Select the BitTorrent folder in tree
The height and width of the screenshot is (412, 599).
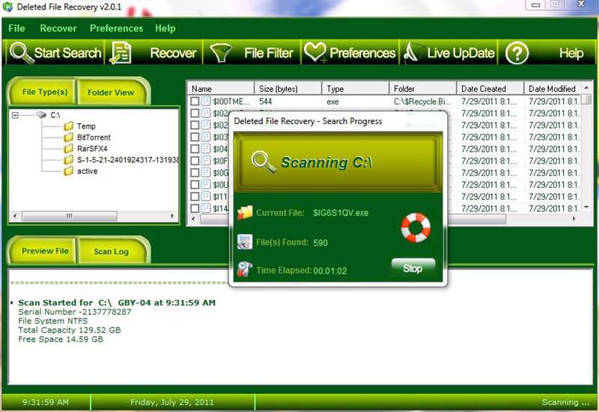point(94,138)
